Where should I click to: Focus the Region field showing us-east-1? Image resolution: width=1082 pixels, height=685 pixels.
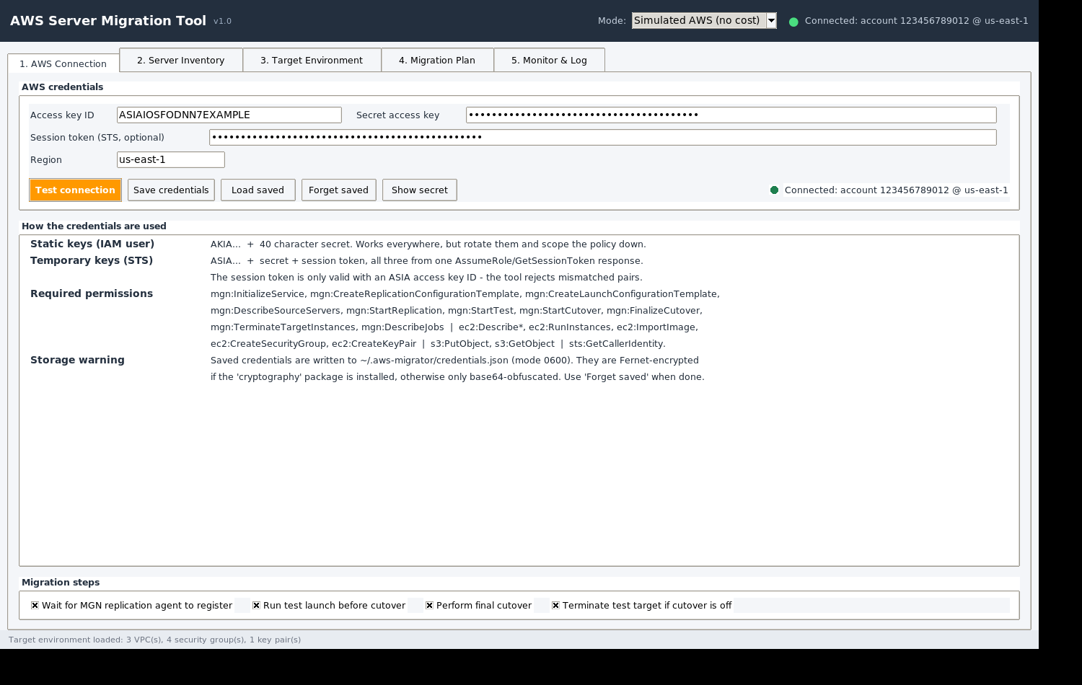(x=171, y=159)
